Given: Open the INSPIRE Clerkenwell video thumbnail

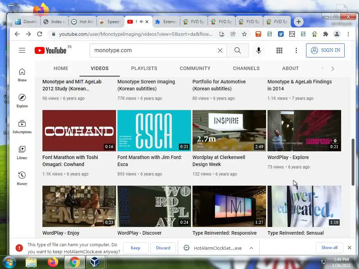Looking at the screenshot, I should point(229,131).
